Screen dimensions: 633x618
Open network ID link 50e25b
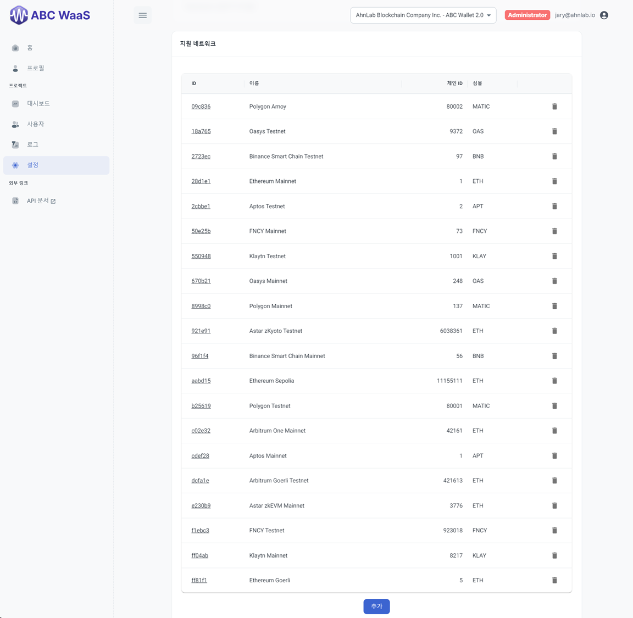tap(201, 231)
